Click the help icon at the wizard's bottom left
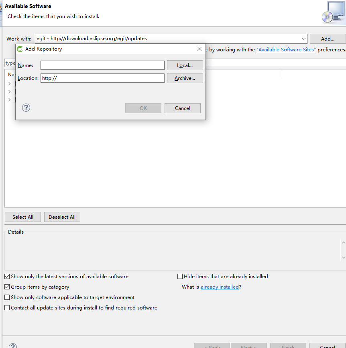The height and width of the screenshot is (348, 346). [x=13, y=346]
